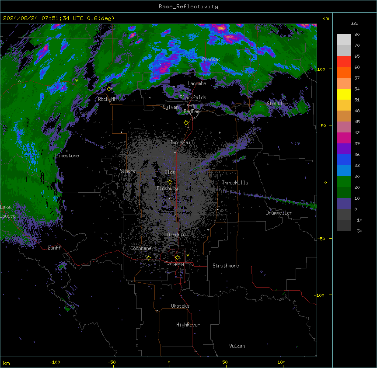The height and width of the screenshot is (368, 377).
Task: Click the white asterisk northeast of Innisfail
Action: [220, 132]
